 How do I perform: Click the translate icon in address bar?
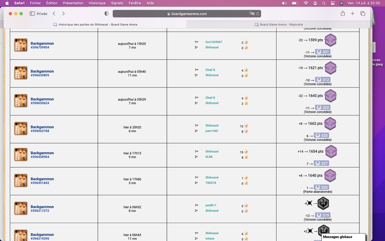click(252, 14)
